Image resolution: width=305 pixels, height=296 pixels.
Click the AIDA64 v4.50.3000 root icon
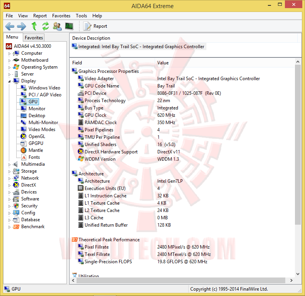[9, 46]
